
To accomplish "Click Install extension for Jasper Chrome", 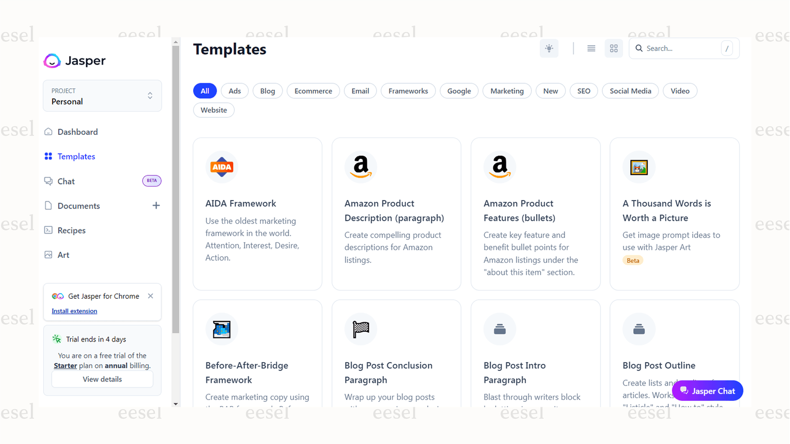I will coord(74,311).
